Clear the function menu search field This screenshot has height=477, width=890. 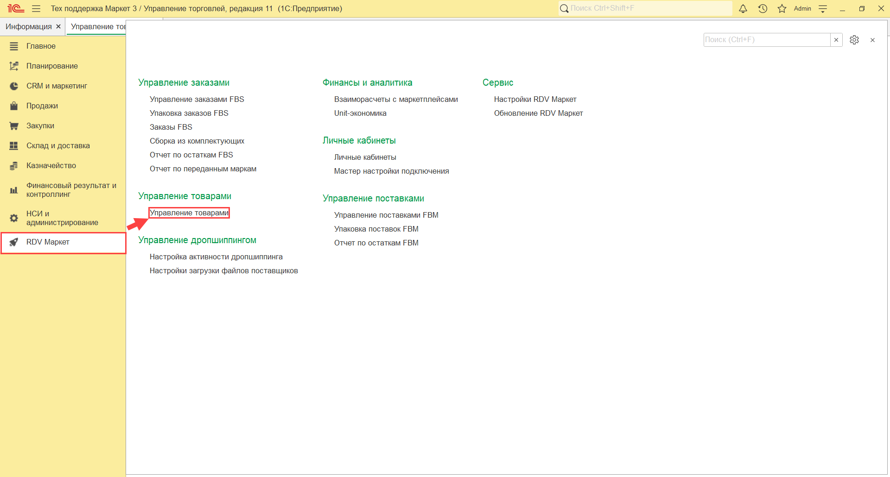tap(836, 40)
